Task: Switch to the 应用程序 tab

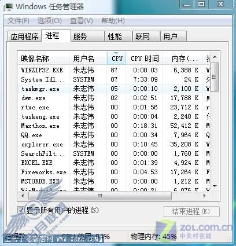Action: (x=24, y=36)
